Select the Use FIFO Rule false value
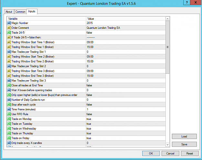 (89, 114)
